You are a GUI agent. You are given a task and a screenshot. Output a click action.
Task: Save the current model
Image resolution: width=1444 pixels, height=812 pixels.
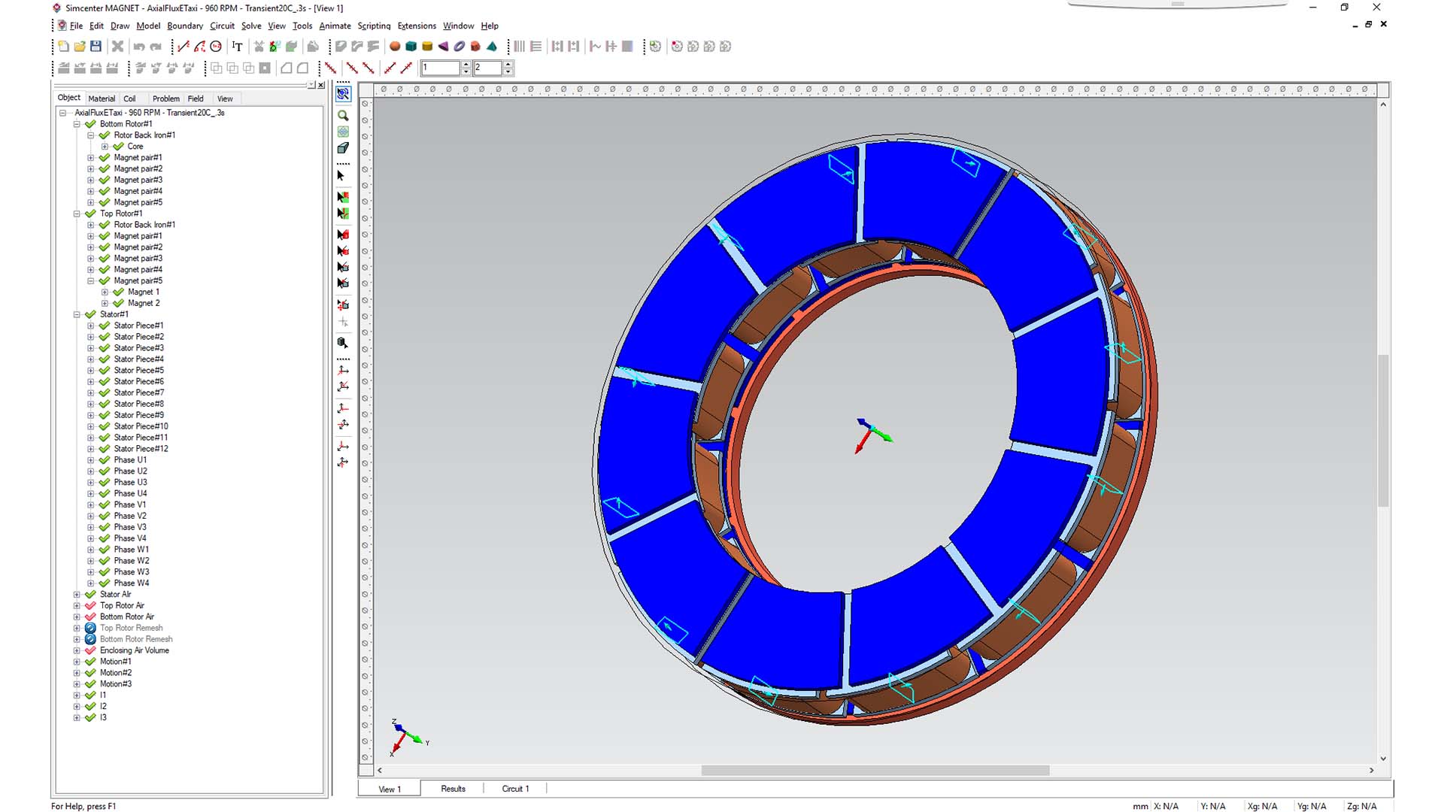coord(96,46)
